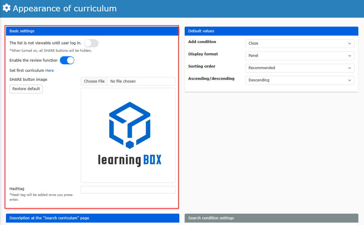364x225 pixels.
Task: Change the Ascending/descending dropdown selection
Action: tap(300, 80)
